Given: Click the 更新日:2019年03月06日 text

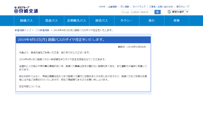Looking at the screenshot, I should tap(132, 47).
